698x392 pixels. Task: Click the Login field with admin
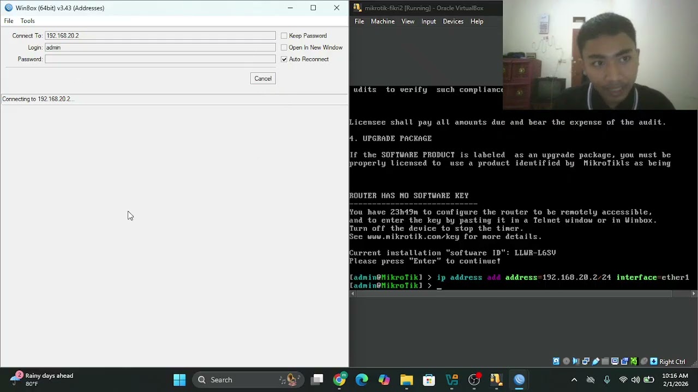tap(160, 47)
